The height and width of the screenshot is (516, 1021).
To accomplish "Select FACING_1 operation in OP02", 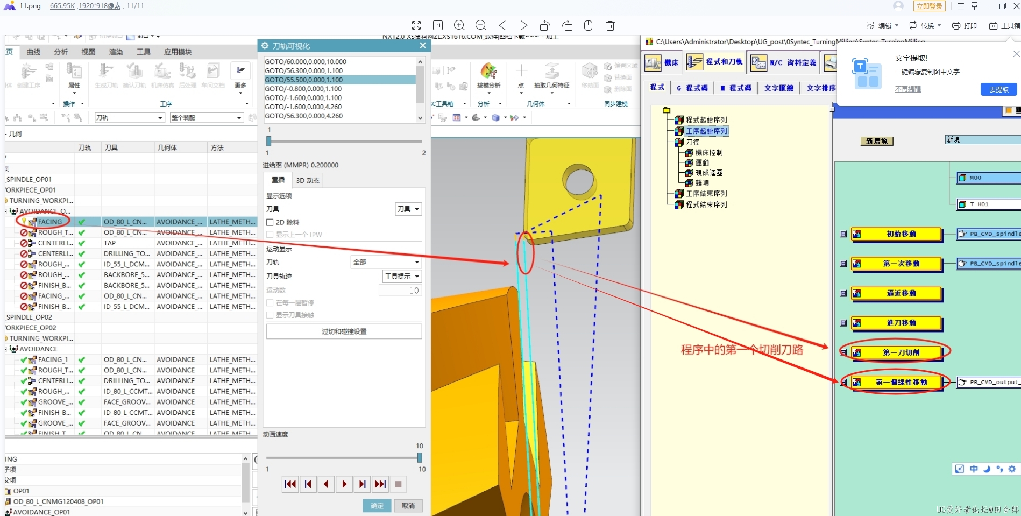I will pyautogui.click(x=53, y=359).
